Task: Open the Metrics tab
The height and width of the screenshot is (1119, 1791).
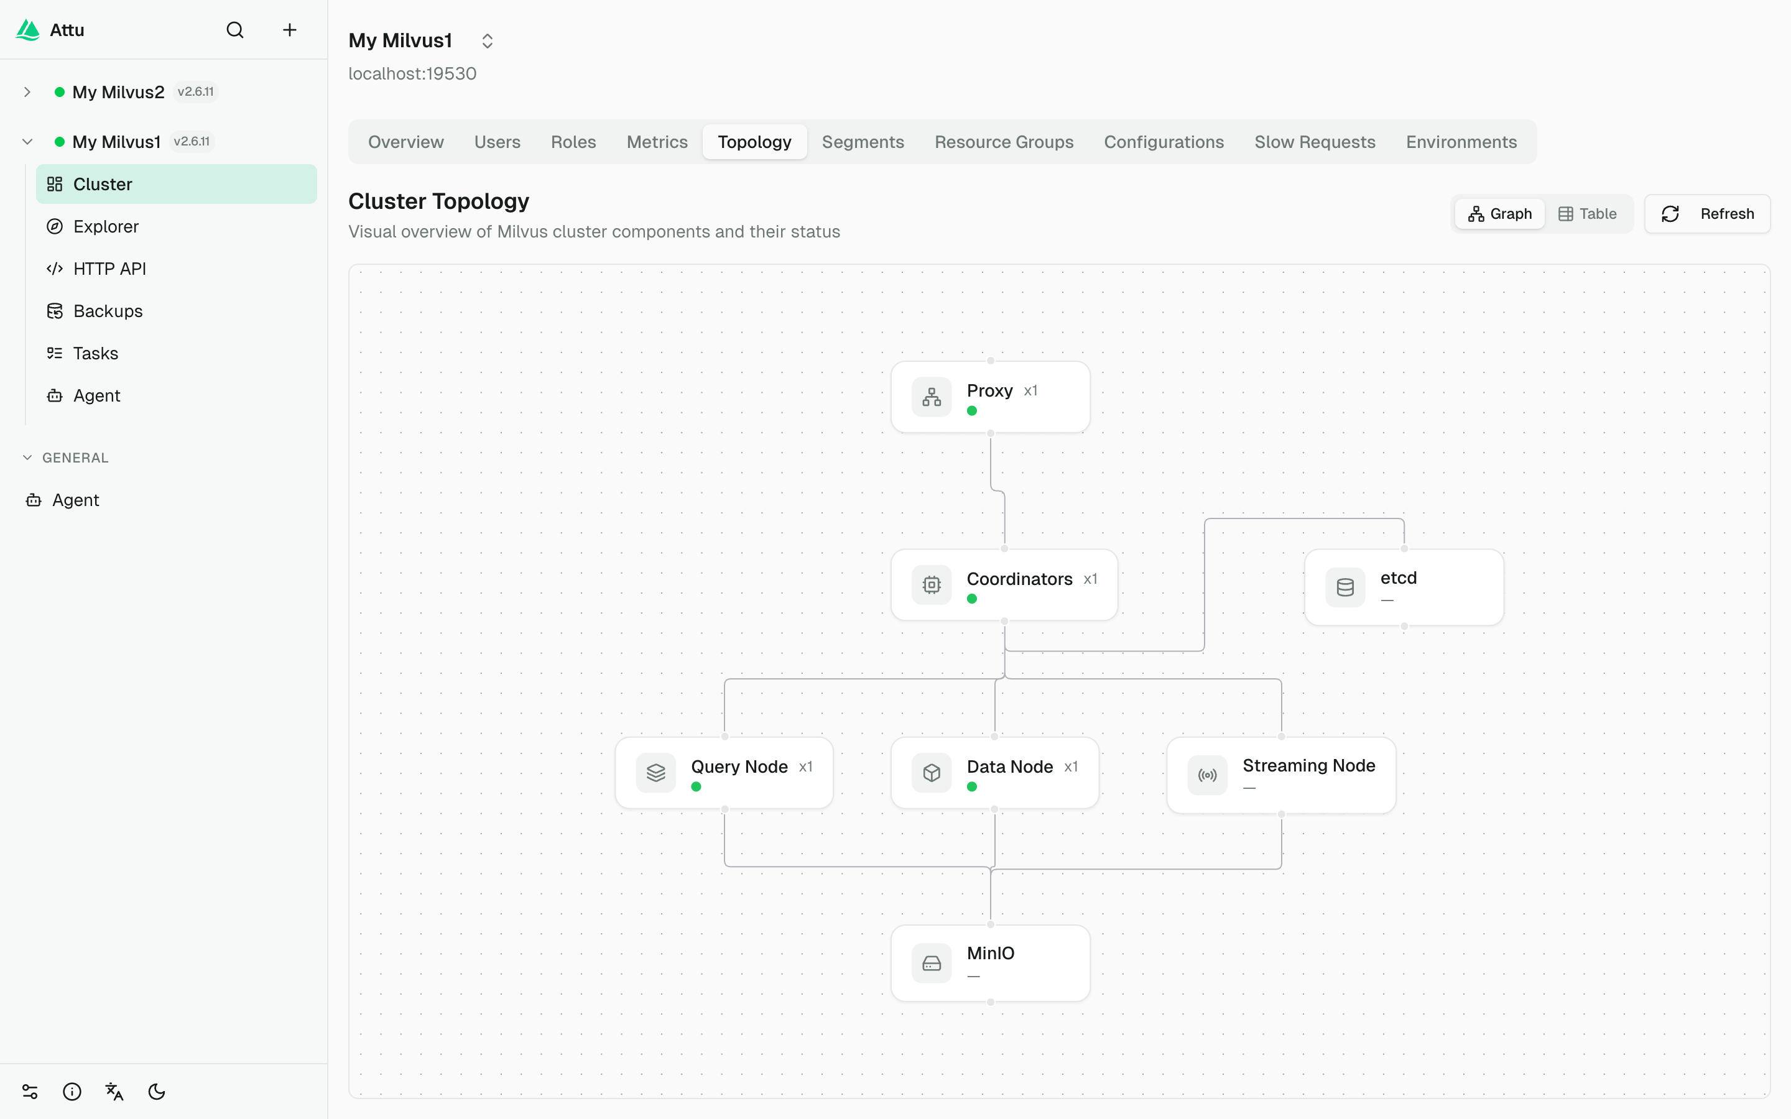Action: (x=657, y=141)
